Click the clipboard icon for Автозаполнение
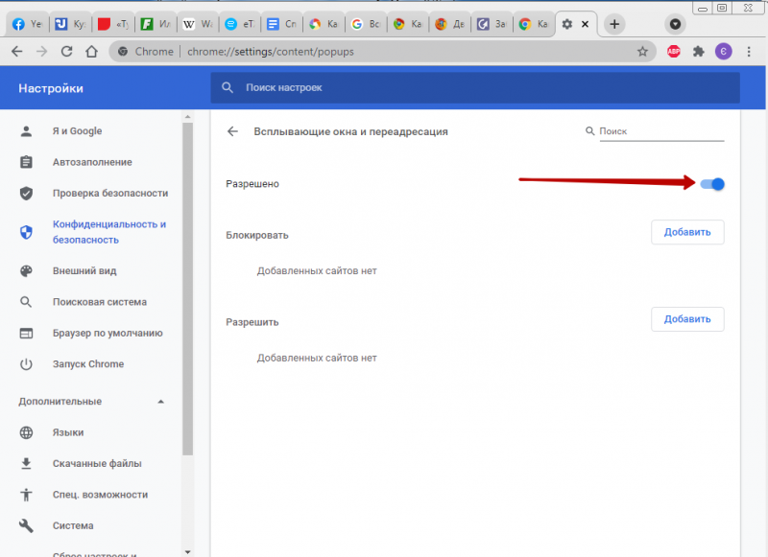 27,162
